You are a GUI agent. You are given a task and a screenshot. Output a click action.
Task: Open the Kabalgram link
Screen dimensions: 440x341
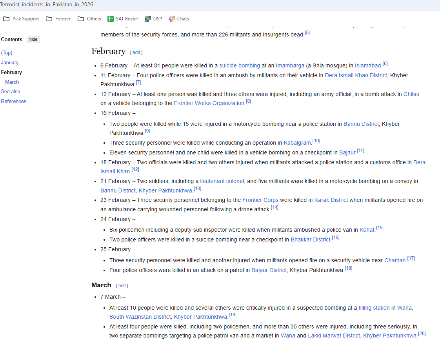coord(297,143)
